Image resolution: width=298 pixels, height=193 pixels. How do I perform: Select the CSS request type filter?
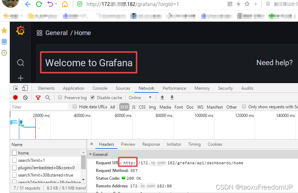pos(142,107)
